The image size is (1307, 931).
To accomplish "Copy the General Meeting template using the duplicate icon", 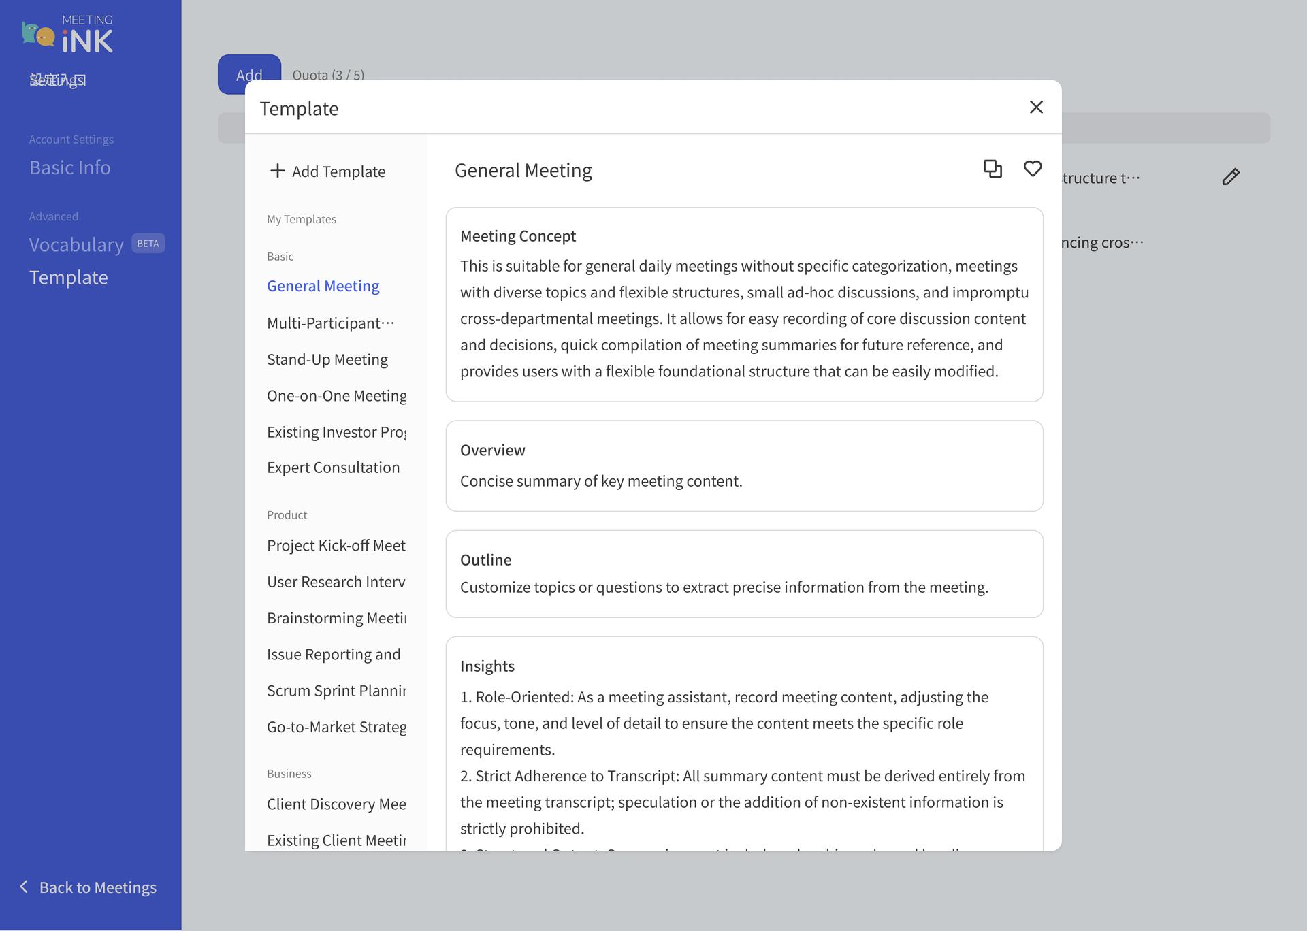I will click(x=993, y=169).
